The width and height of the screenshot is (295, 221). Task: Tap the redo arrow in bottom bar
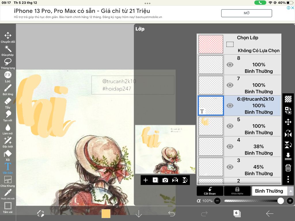tap(204, 214)
